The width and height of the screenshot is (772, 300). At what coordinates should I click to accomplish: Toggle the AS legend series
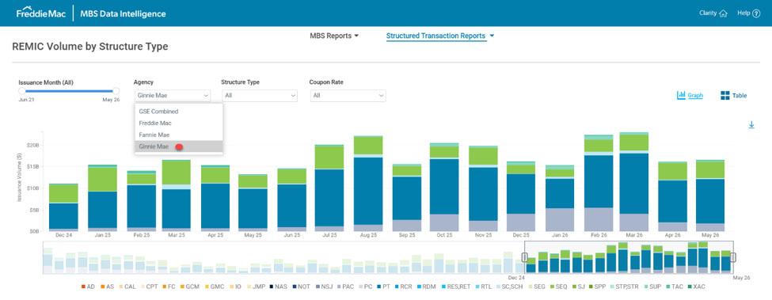tap(107, 286)
